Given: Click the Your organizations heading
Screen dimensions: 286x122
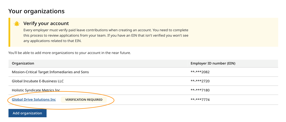Looking at the screenshot, I should tap(37, 11).
